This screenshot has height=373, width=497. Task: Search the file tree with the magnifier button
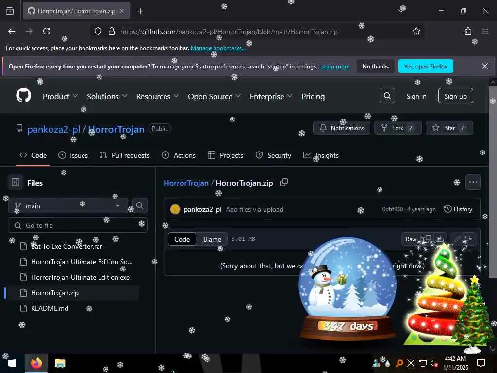pyautogui.click(x=139, y=205)
